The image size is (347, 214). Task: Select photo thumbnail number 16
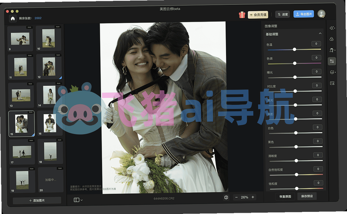click(x=50, y=123)
